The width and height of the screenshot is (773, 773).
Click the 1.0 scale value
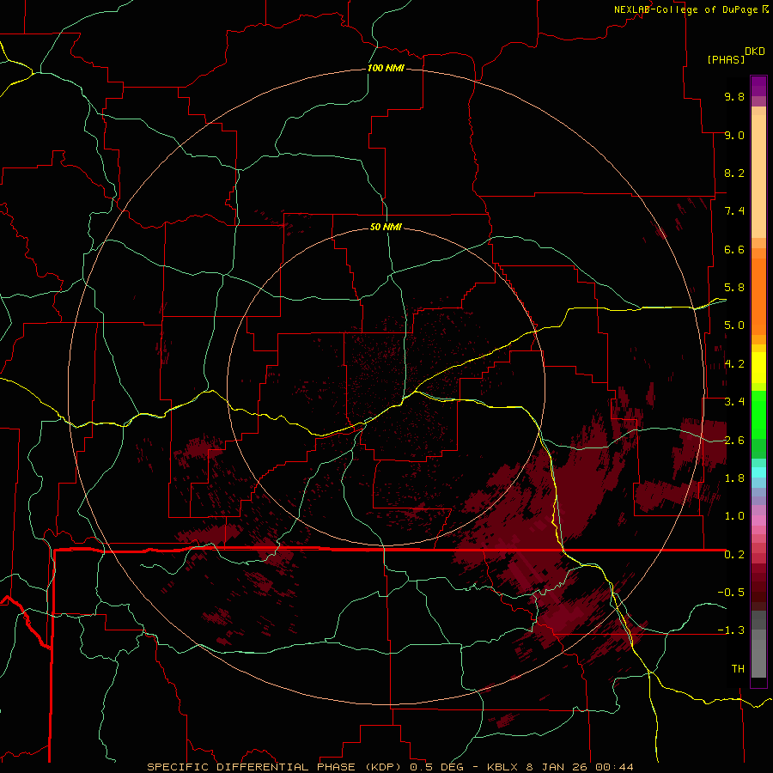point(734,516)
